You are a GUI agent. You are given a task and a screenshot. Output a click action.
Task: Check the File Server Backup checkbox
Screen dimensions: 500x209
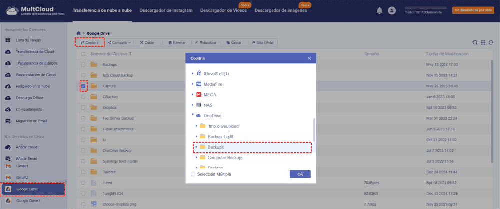(x=83, y=118)
